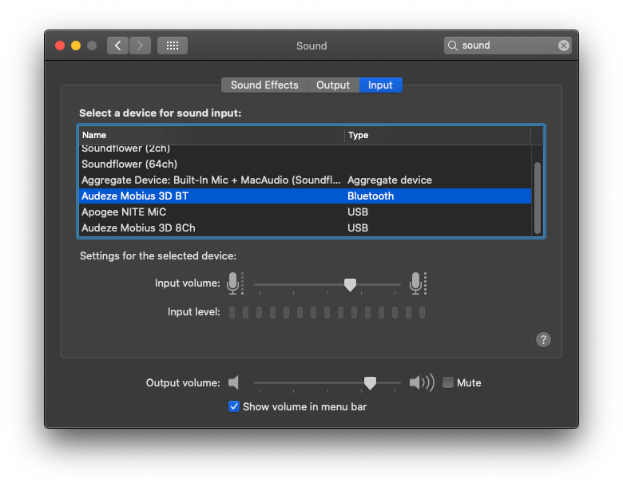Screen dimensions: 623x487
Task: Sort devices by the Type column header
Action: [438, 135]
